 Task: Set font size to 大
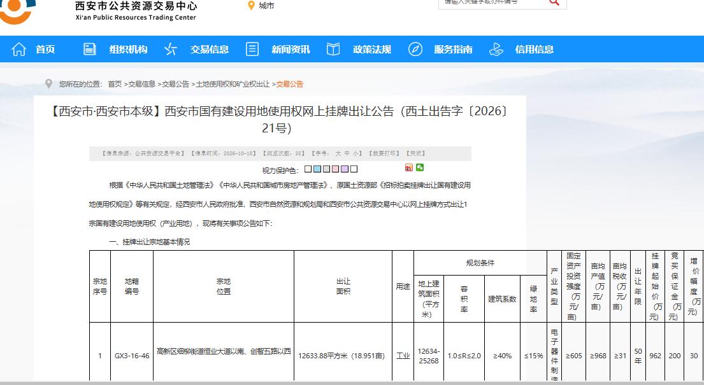(338, 153)
